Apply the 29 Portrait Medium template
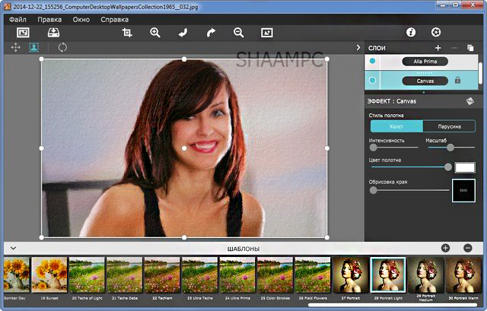487x311 pixels. [x=425, y=275]
